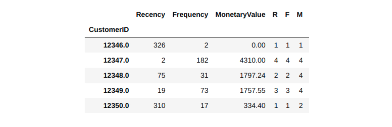Click the R score in row 12347.0
The width and height of the screenshot is (392, 127).
(x=276, y=60)
